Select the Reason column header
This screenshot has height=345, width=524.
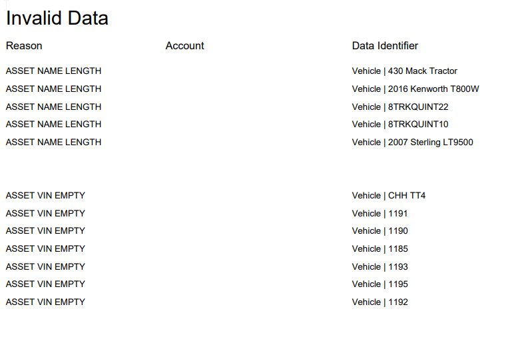click(x=24, y=46)
